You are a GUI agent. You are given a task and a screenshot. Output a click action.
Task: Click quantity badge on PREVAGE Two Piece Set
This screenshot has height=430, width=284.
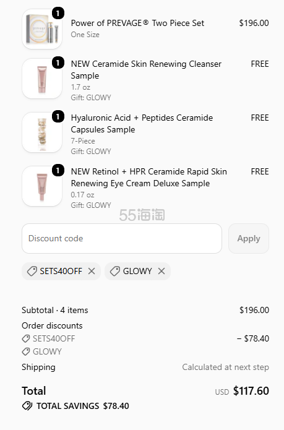[x=58, y=13]
